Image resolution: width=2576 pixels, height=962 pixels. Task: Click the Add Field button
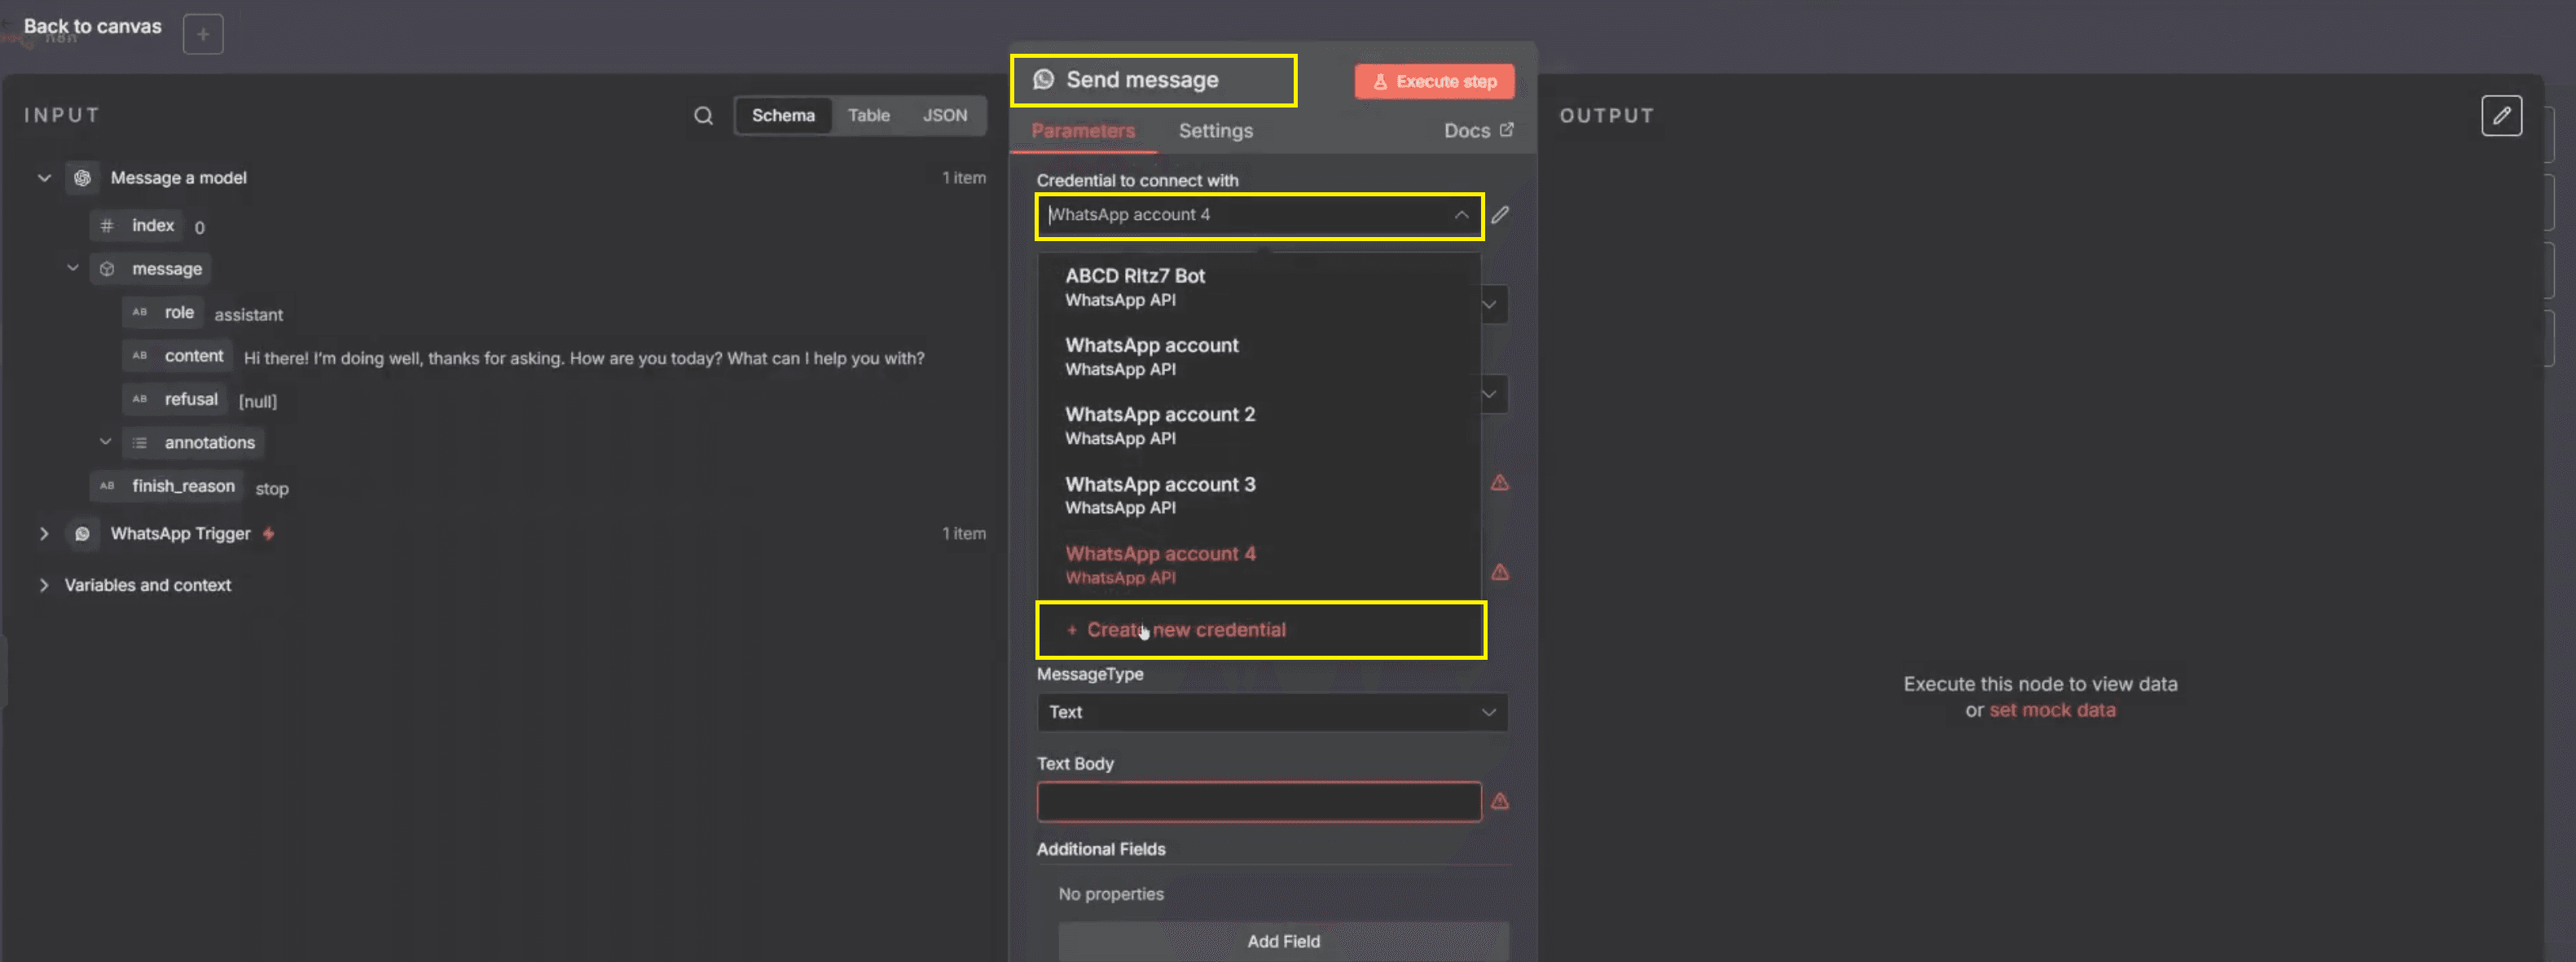[x=1283, y=941]
